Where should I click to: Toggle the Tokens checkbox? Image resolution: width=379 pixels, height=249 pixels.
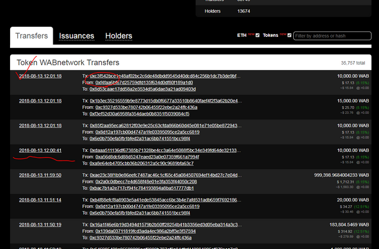tap(290, 36)
